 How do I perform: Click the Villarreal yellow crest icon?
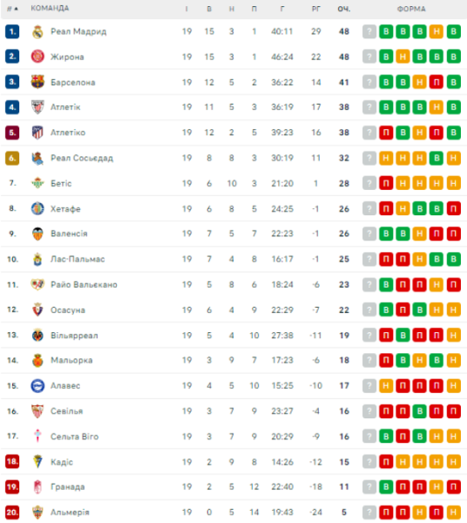tap(37, 336)
